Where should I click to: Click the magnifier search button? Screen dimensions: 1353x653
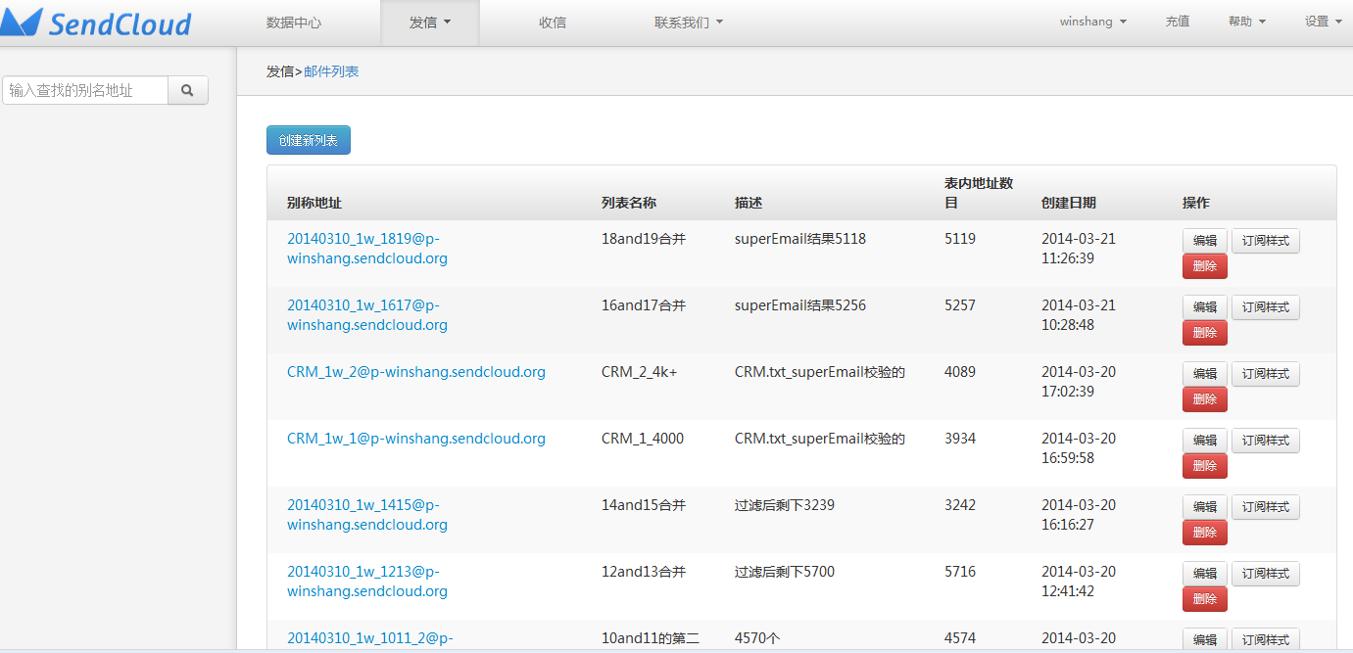tap(188, 90)
